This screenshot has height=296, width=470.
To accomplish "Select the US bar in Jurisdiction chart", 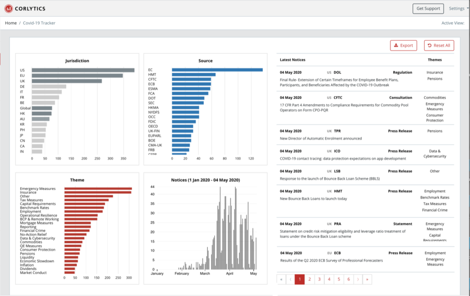I will 83,70.
